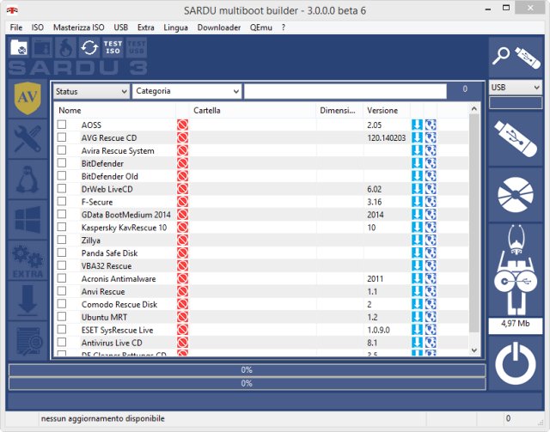Open the downloads arrow sidebar icon

point(27,301)
